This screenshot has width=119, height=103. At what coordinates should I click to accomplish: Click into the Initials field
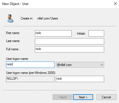coord(96,33)
